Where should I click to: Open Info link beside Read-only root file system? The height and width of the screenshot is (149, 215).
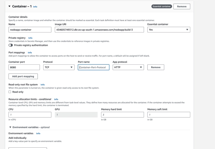43,85
